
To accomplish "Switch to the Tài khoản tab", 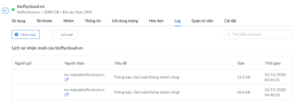I will 44,21.
